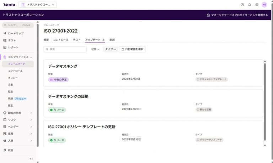Image resolution: width=273 pixels, height=163 pixels.
Task: Open the NS user avatar menu
Action: tap(264, 5)
